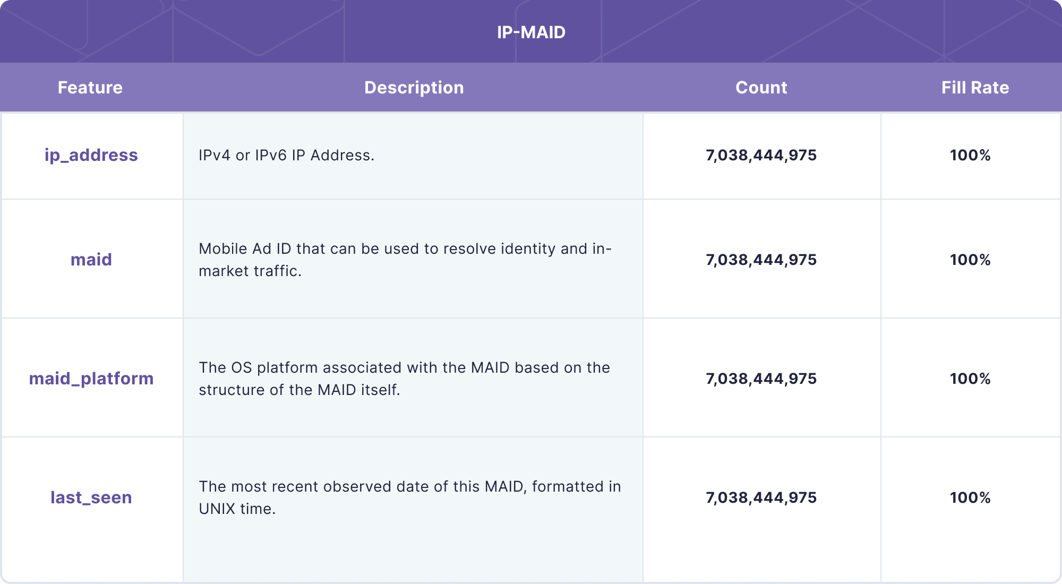This screenshot has width=1062, height=584.
Task: Click the count value for maid
Action: [x=760, y=260]
